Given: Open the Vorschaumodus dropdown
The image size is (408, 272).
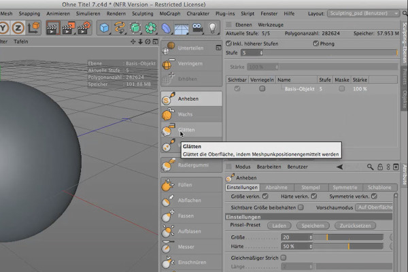Looking at the screenshot, I should point(374,207).
